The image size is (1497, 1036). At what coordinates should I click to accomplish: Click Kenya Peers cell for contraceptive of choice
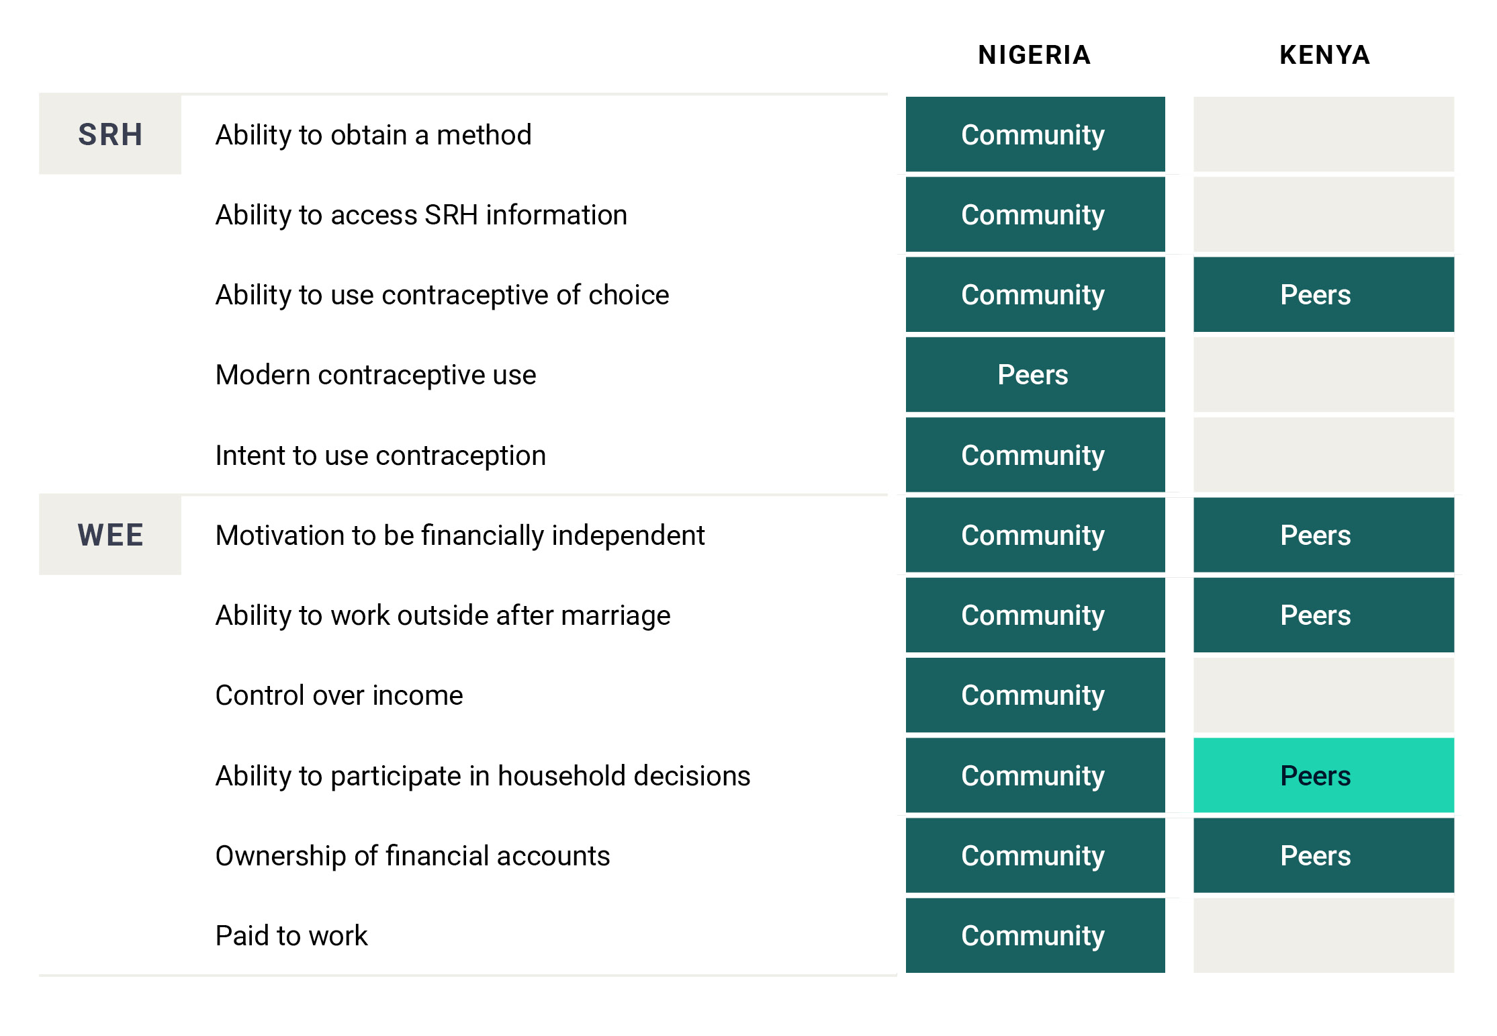[1323, 295]
